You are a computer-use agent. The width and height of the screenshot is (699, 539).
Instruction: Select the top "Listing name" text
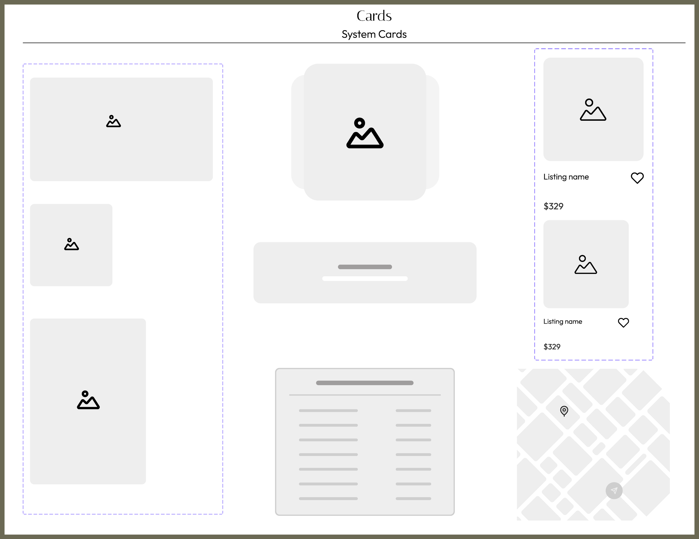[x=566, y=177]
